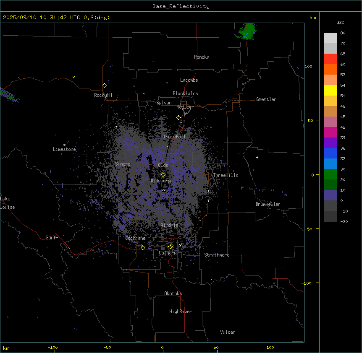Click the Innisfail city label
The height and width of the screenshot is (353, 362).
click(x=174, y=136)
